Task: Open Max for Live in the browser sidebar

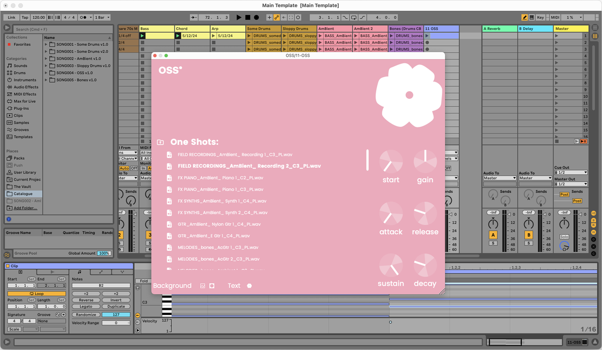Action: 26,101
